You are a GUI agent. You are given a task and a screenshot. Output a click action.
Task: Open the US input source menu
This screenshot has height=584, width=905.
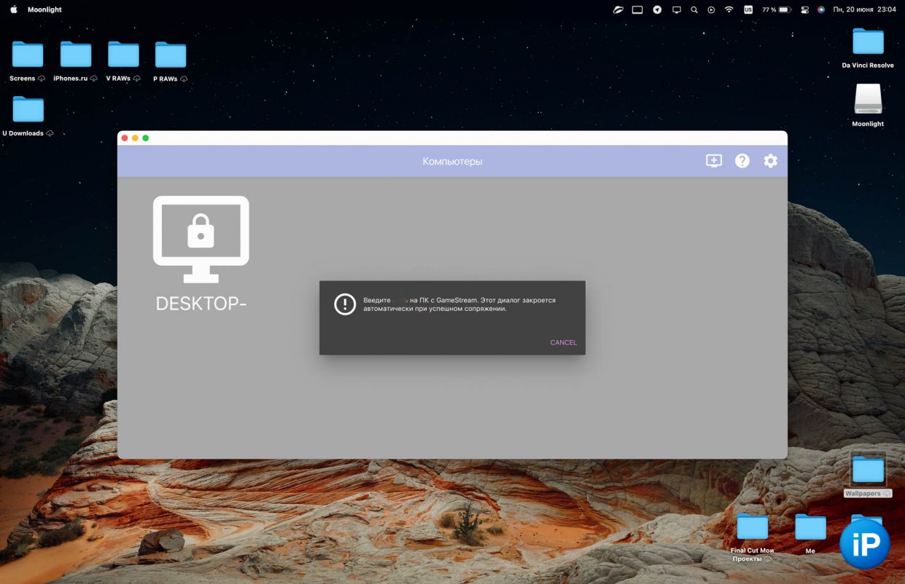(x=748, y=9)
